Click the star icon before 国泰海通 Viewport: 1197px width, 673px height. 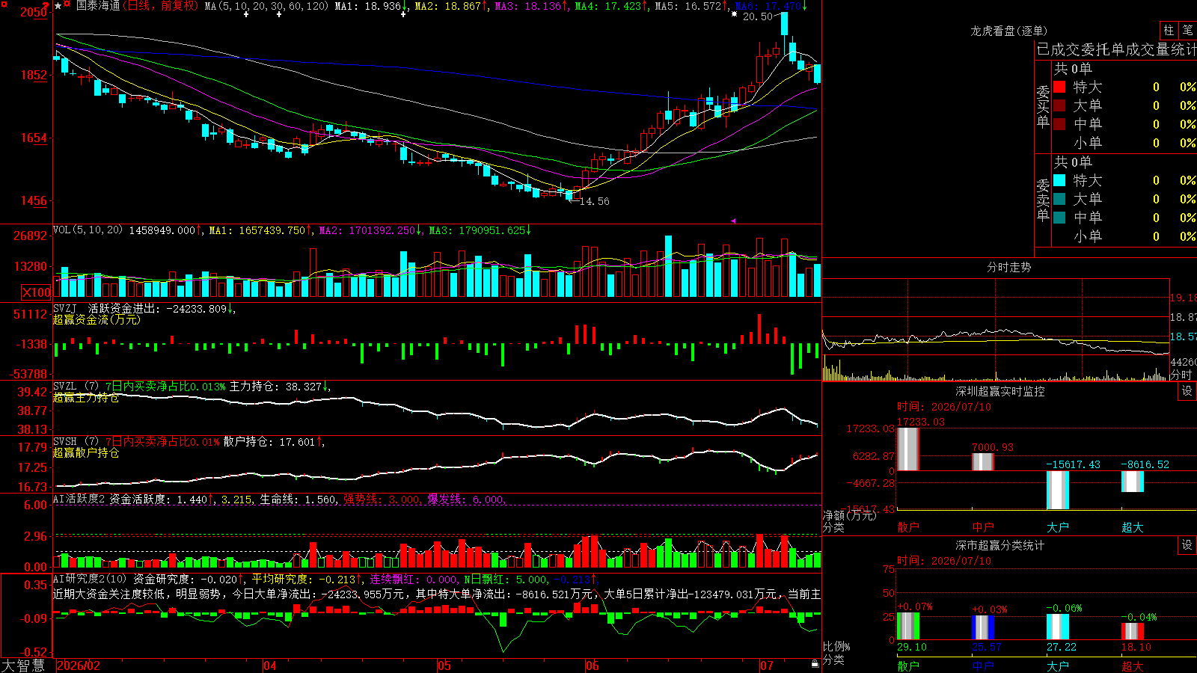pos(58,6)
